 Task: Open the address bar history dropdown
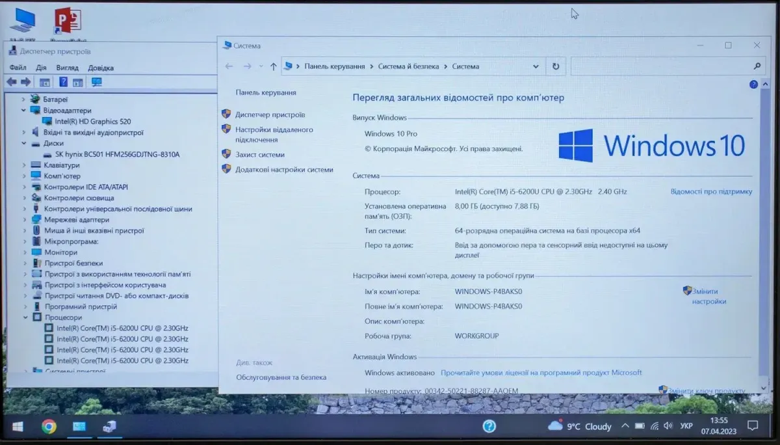click(x=536, y=66)
